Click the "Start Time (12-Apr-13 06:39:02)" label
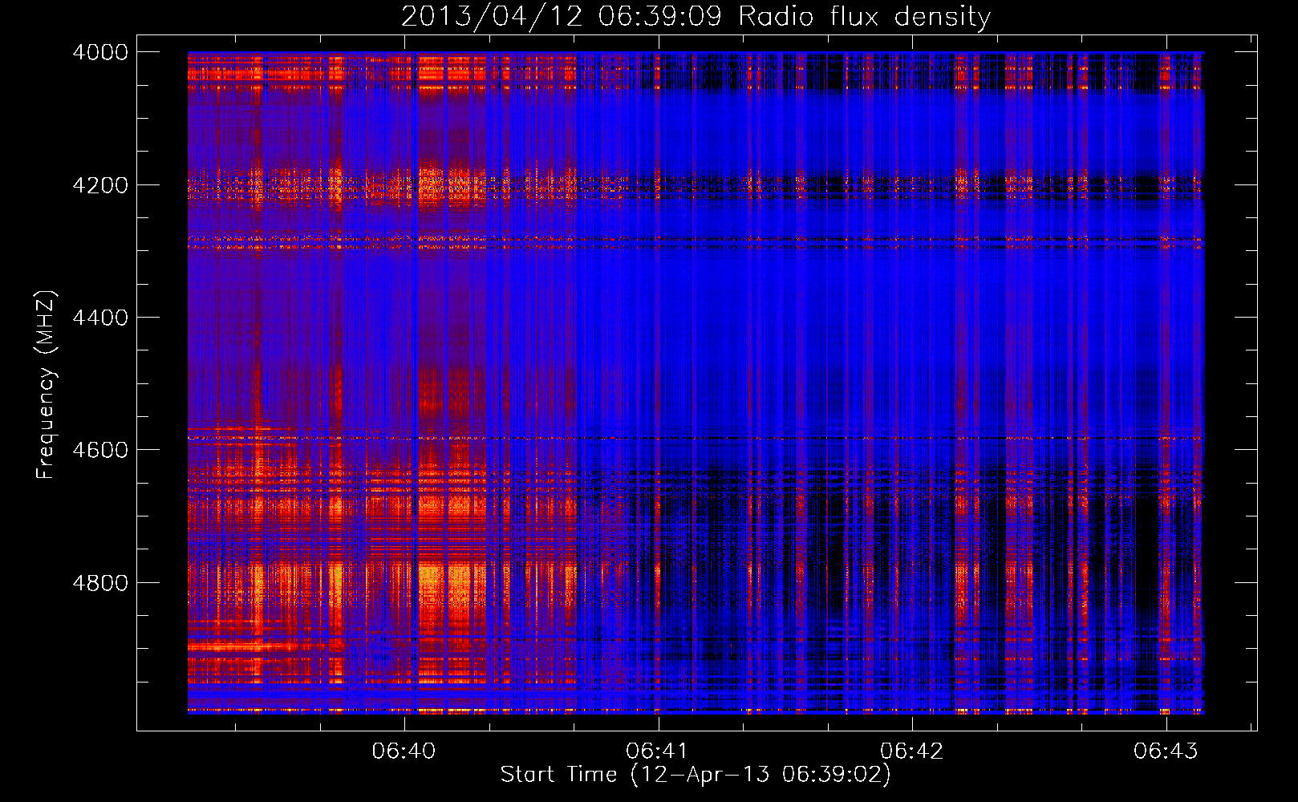Screen dimensions: 1298x802 click(x=696, y=775)
